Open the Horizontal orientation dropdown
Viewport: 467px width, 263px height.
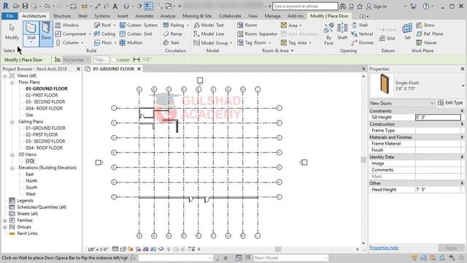pos(76,60)
